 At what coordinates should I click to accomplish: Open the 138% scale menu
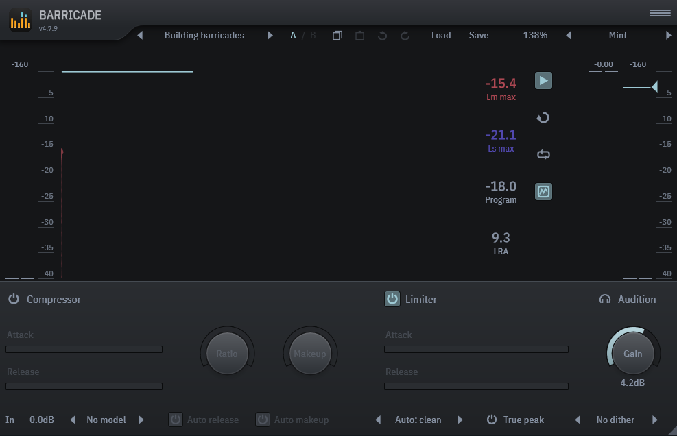pyautogui.click(x=536, y=36)
